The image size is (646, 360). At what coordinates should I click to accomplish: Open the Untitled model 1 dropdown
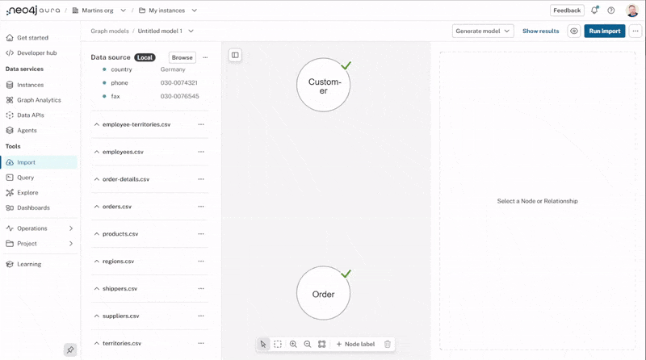coord(191,31)
